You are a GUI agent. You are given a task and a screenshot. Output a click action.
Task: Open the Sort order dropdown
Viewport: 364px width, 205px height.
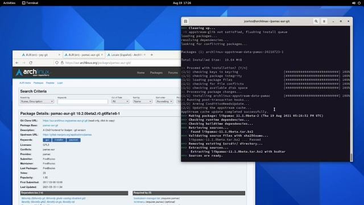point(164,101)
